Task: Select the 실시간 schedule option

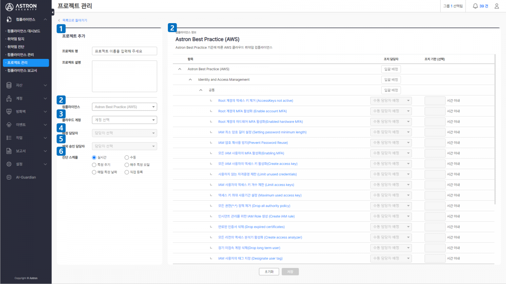Action: [94, 157]
